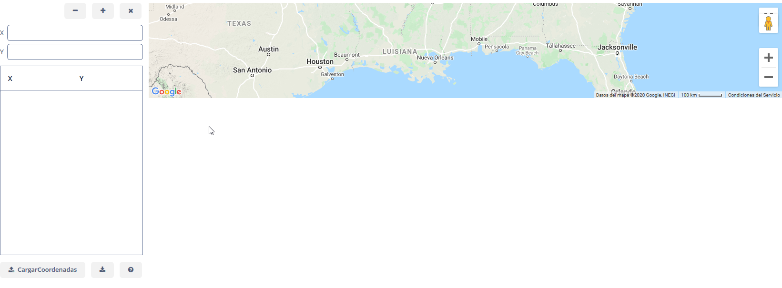Click the 100 km map scale control
Image resolution: width=782 pixels, height=288 pixels.
(701, 95)
